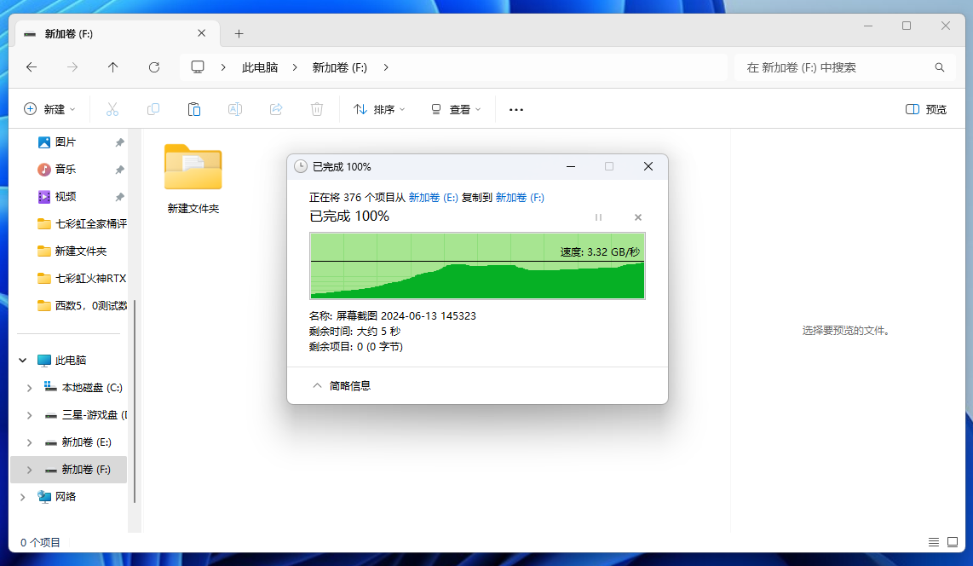Click the Delete trash can icon
The image size is (973, 566).
317,109
